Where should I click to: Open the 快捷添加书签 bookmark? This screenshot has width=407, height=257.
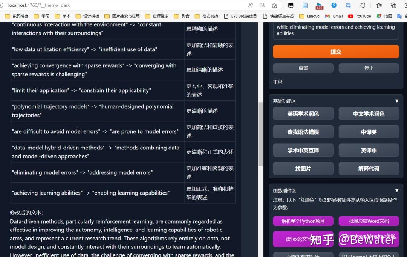tap(278, 16)
